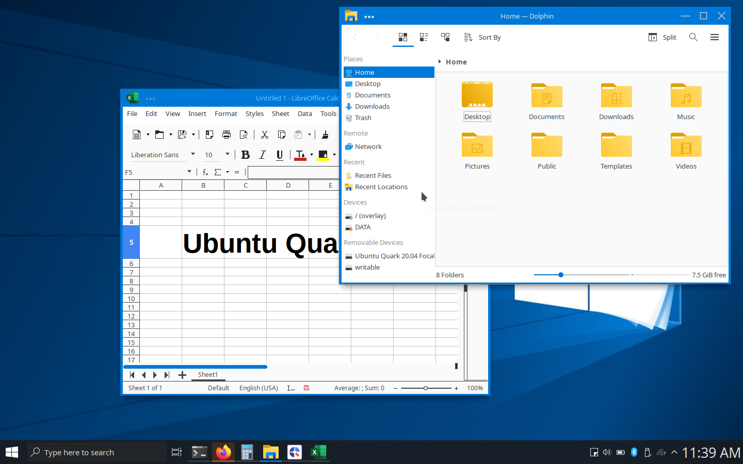Click the Cut scissors icon in Calc
The width and height of the screenshot is (743, 464).
coord(265,135)
